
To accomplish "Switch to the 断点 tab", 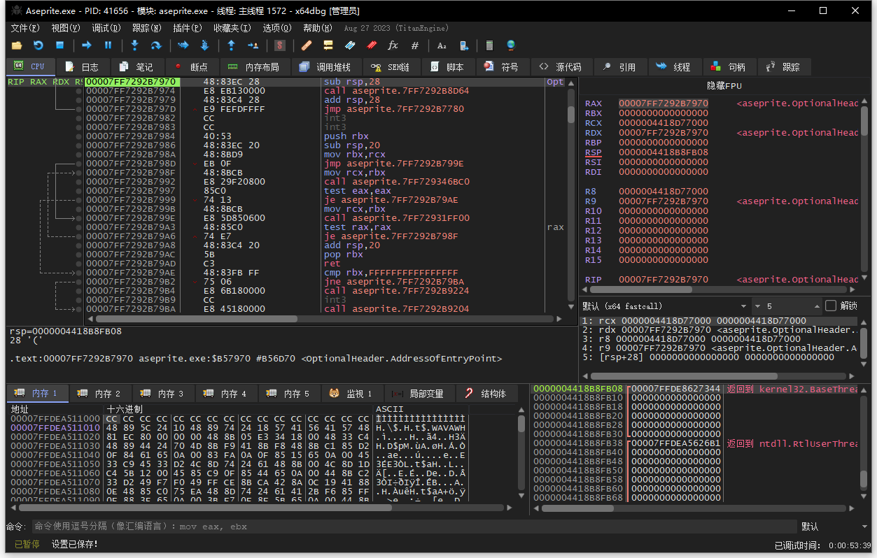I will point(191,67).
